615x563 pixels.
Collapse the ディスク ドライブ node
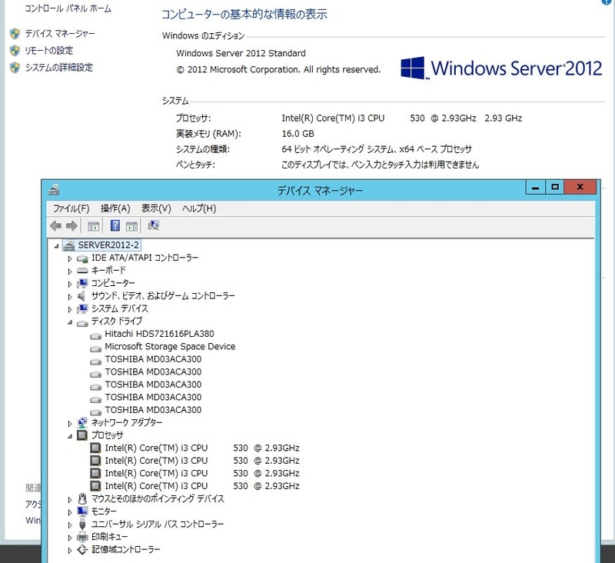click(70, 322)
